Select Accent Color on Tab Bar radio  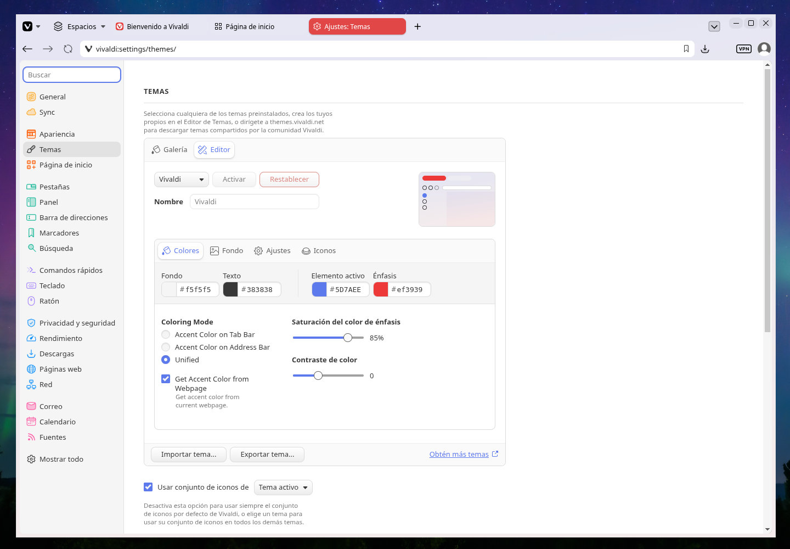pyautogui.click(x=166, y=334)
